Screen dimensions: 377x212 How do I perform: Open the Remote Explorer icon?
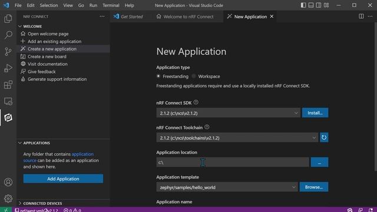pos(8,101)
